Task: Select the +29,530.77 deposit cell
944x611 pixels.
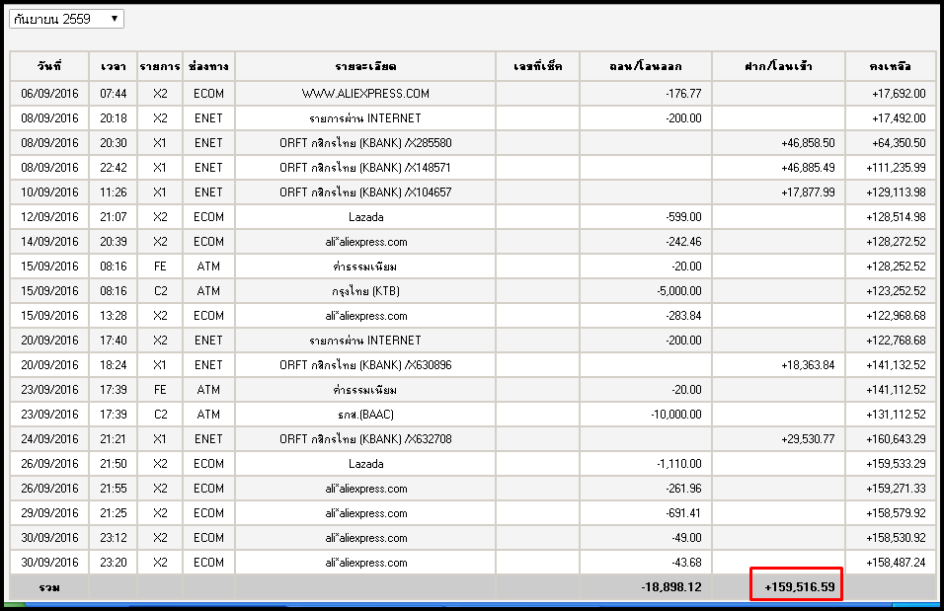Action: pyautogui.click(x=778, y=439)
